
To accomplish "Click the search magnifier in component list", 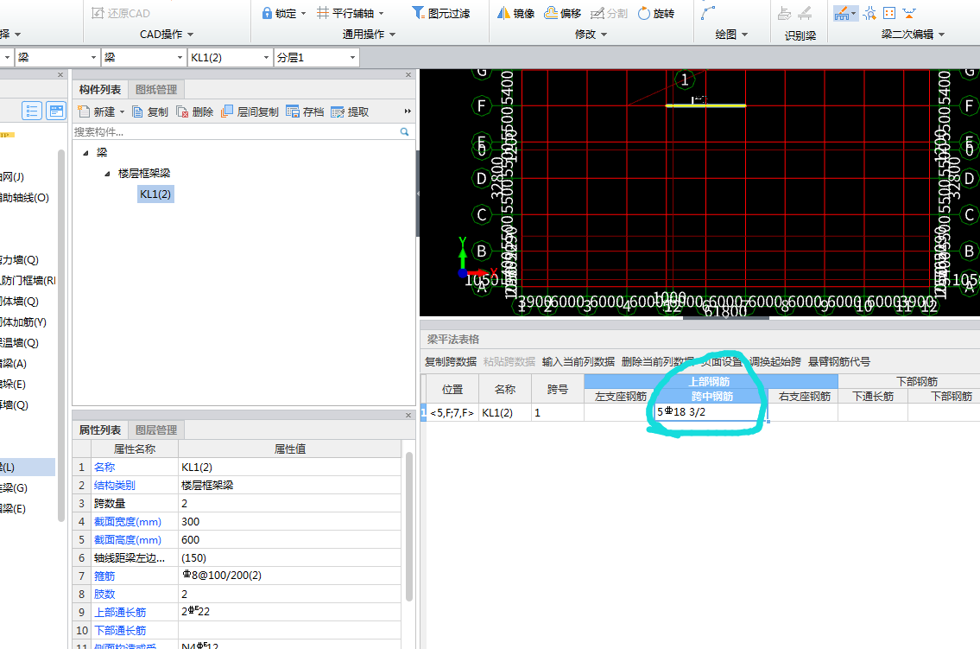I will point(404,132).
